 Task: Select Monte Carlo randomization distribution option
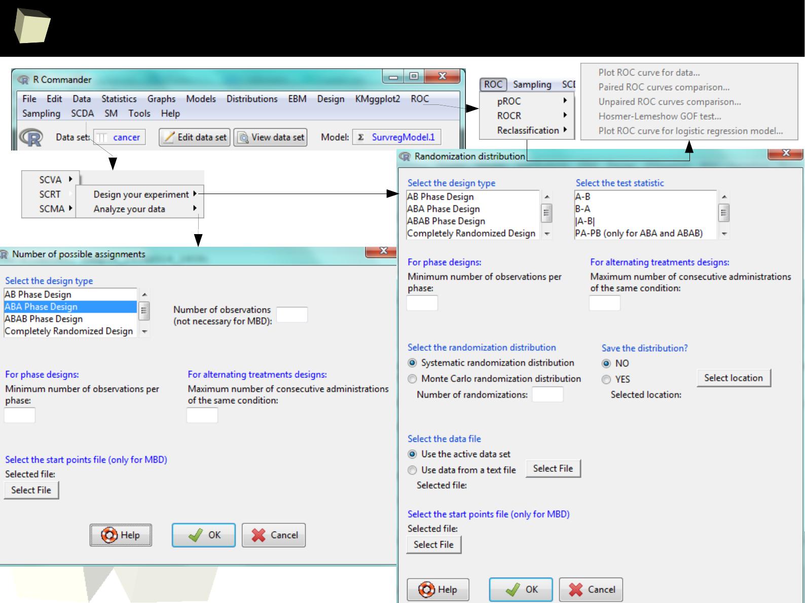[x=412, y=379]
